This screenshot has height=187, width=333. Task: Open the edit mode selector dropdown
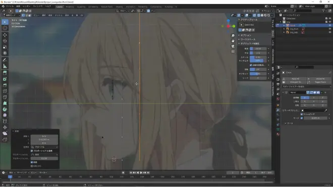[x=11, y=15]
